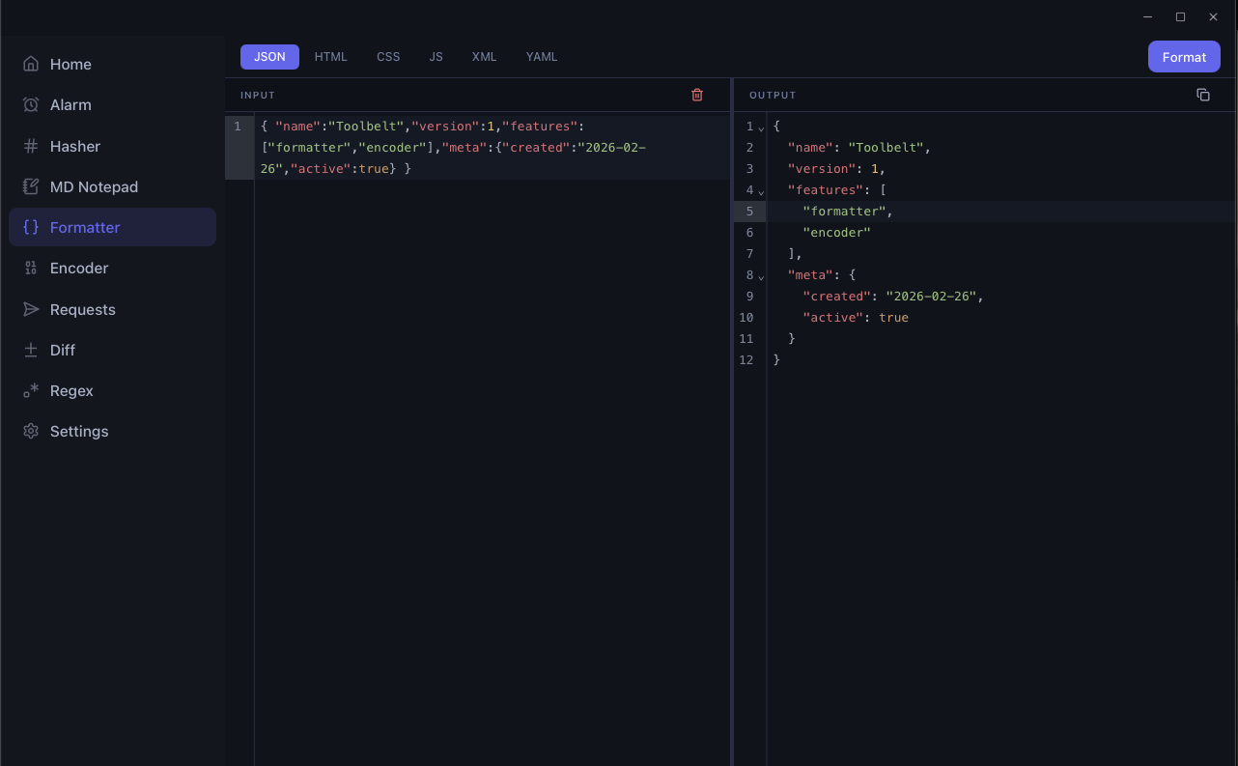Open the Diff tool
1238x766 pixels.
click(x=63, y=350)
